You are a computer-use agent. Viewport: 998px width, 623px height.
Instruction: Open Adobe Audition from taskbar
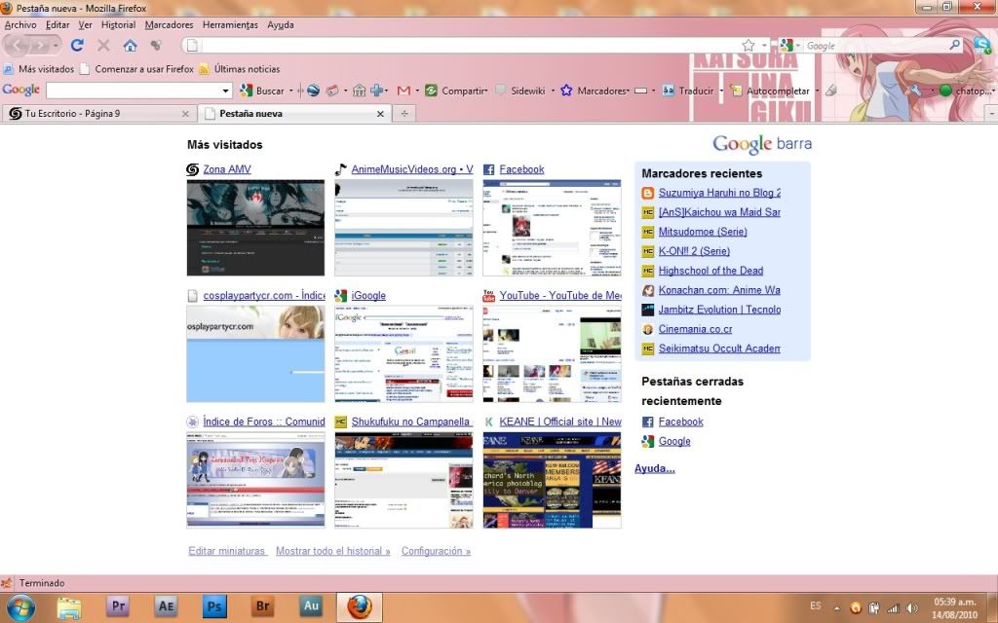(311, 606)
